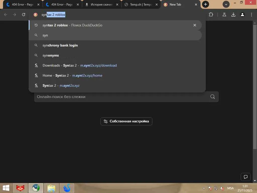Switch to the Temp.sh tab
Screen dimensions: 257x193
click(141, 5)
